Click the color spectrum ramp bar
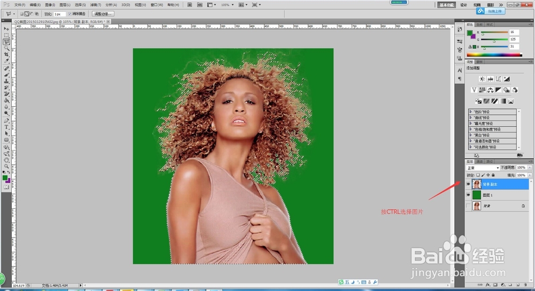Image resolution: width=535 pixels, height=291 pixels. 494,54
